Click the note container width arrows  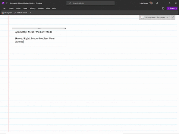coord(65,29)
